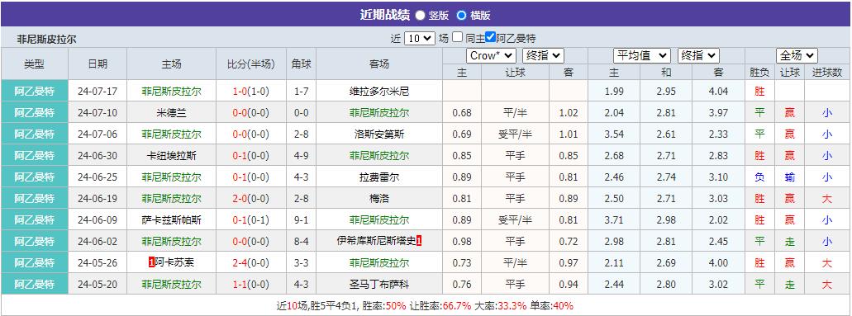Open the 终指 dropdown beside Crow*
Image resolution: width=852 pixels, height=316 pixels.
click(x=544, y=55)
